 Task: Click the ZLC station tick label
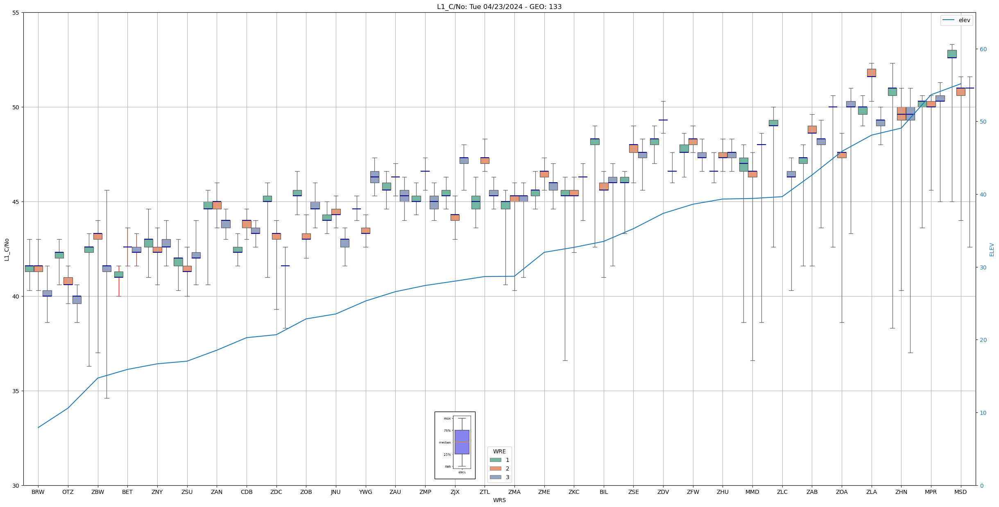click(782, 492)
